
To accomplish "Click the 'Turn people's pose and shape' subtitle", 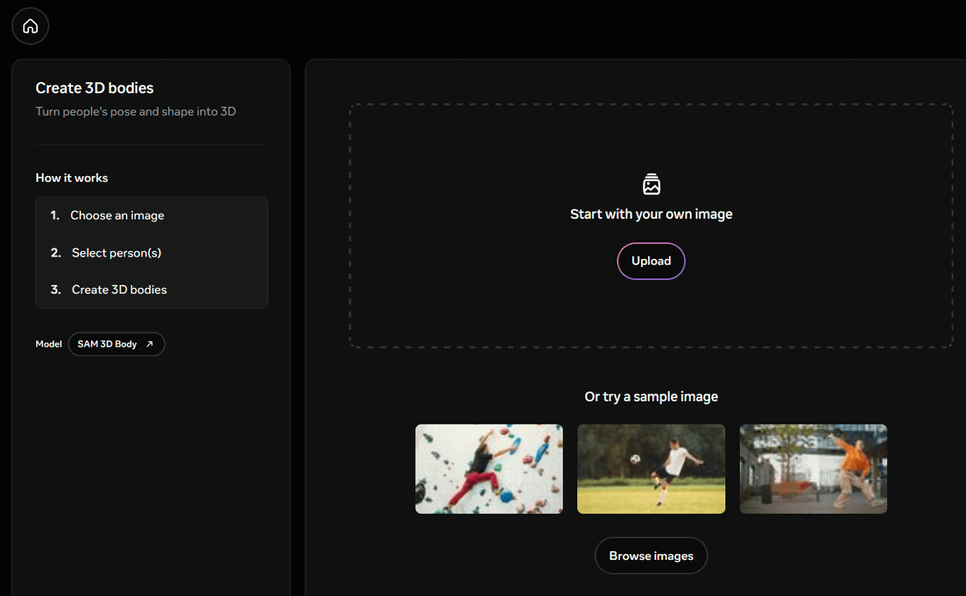I will coord(135,112).
